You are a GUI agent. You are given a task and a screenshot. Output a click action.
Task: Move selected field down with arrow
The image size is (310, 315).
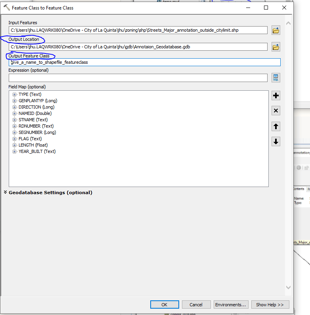coord(276,141)
